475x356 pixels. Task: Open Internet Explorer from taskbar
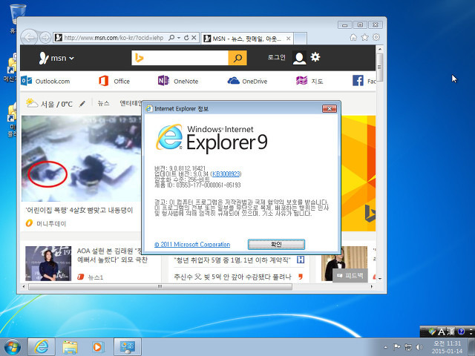pos(42,347)
